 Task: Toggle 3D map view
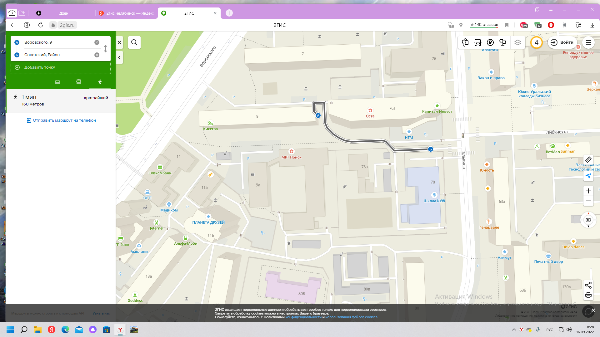[588, 220]
